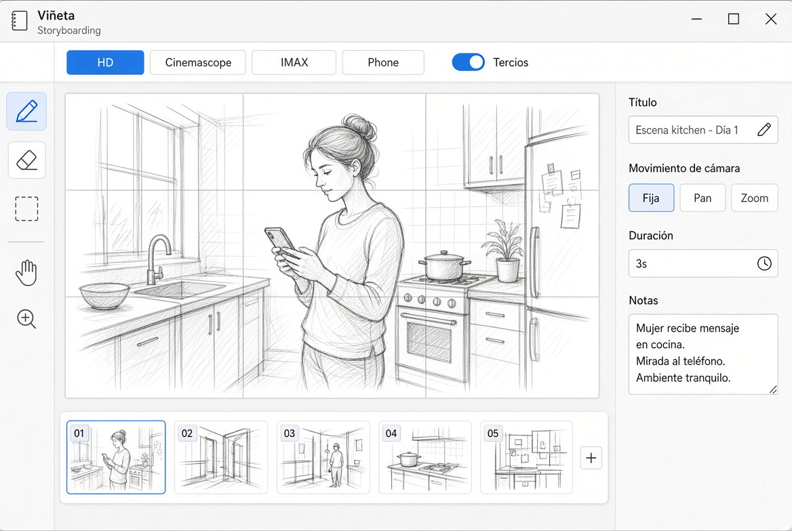Toggle the Tercios grid switch
Image resolution: width=792 pixels, height=531 pixels.
click(x=469, y=62)
